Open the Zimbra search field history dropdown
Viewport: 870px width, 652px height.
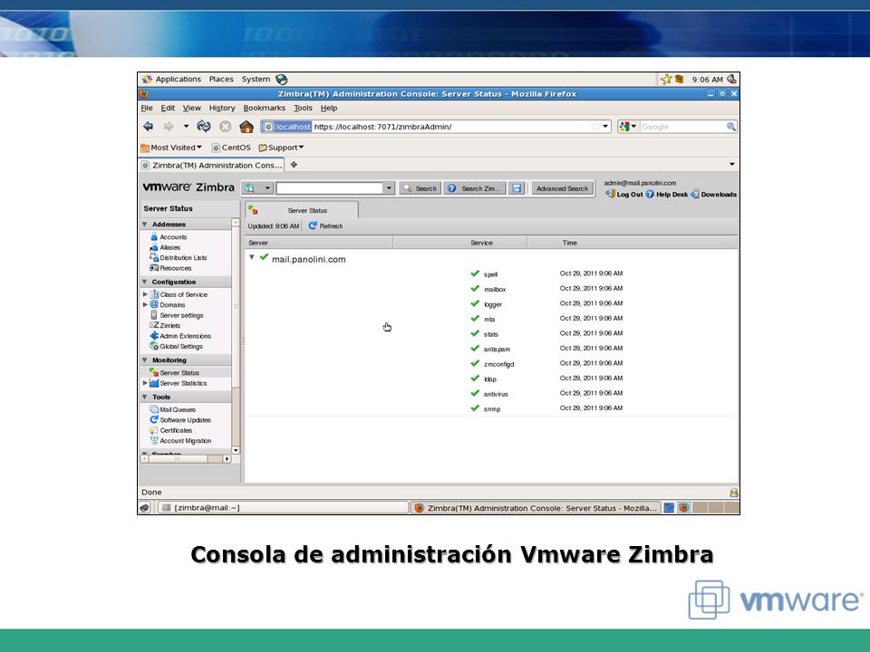pos(389,188)
